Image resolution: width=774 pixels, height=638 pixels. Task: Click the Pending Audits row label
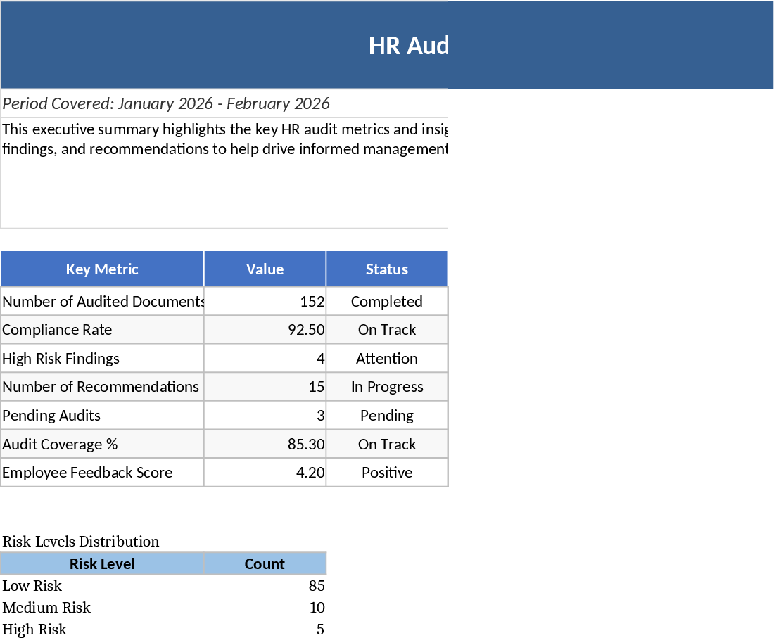point(51,415)
